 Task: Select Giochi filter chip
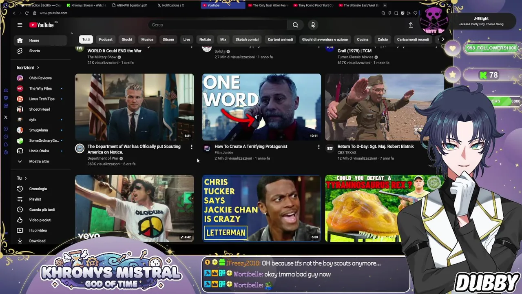pos(127,40)
